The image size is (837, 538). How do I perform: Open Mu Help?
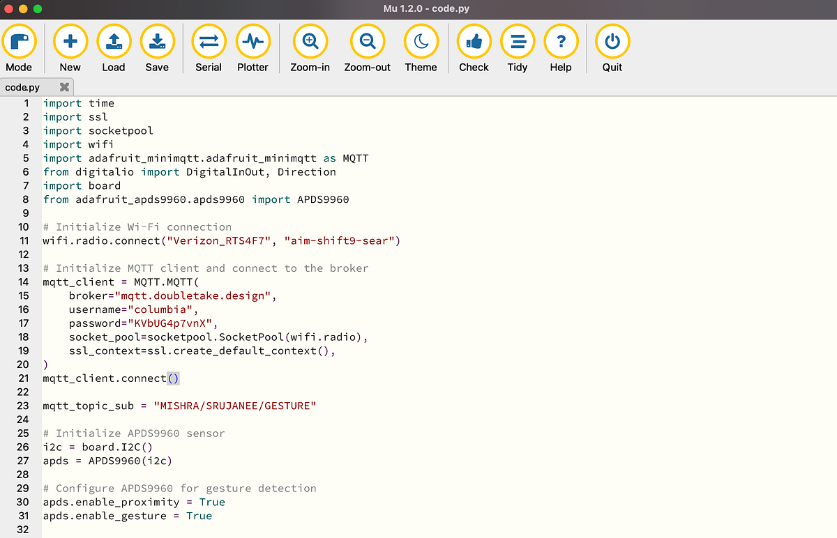pos(561,41)
